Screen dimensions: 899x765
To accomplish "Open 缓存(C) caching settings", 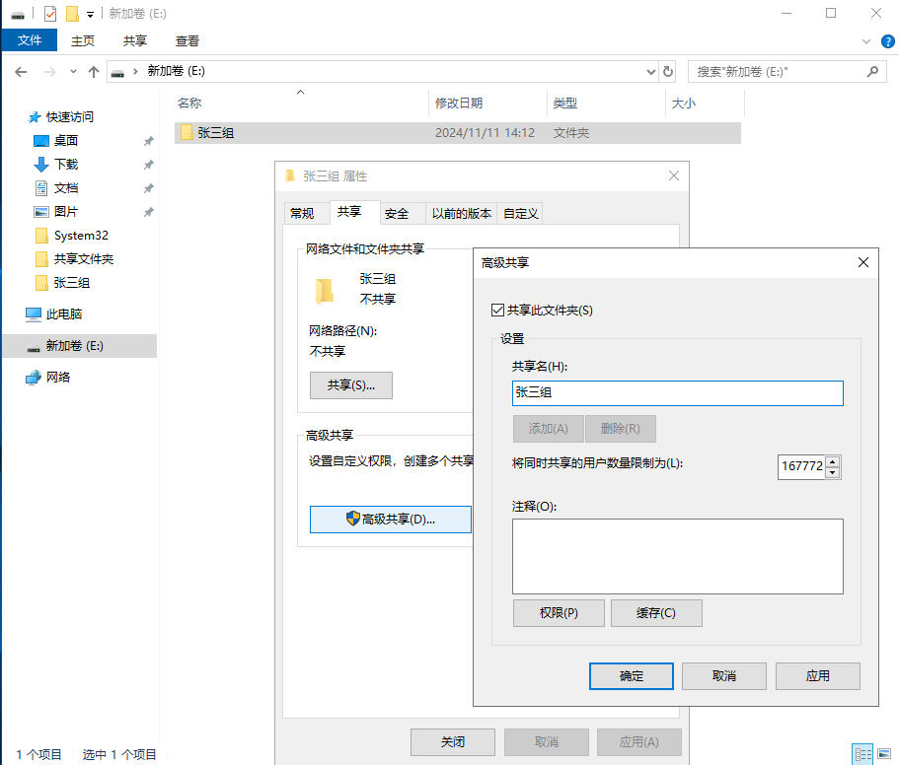I will [x=656, y=613].
